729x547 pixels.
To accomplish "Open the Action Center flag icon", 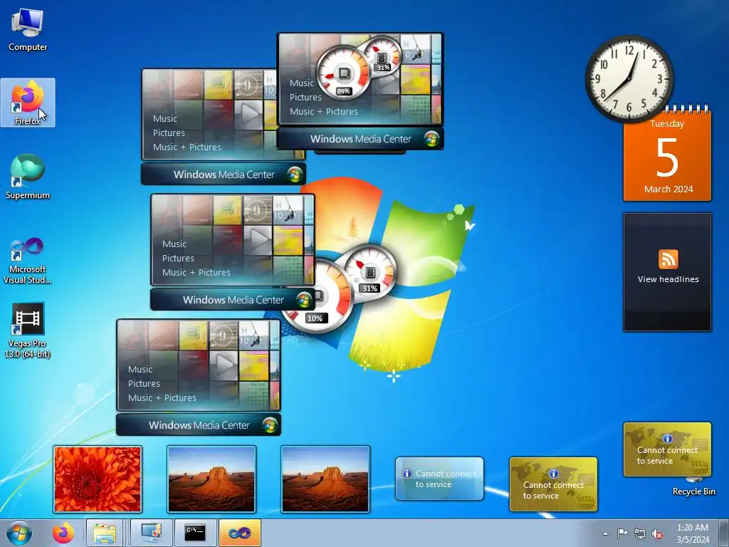I will point(622,533).
